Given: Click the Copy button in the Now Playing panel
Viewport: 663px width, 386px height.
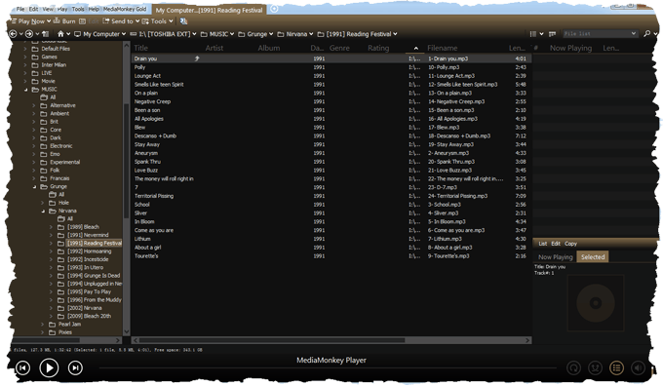Looking at the screenshot, I should (x=570, y=244).
